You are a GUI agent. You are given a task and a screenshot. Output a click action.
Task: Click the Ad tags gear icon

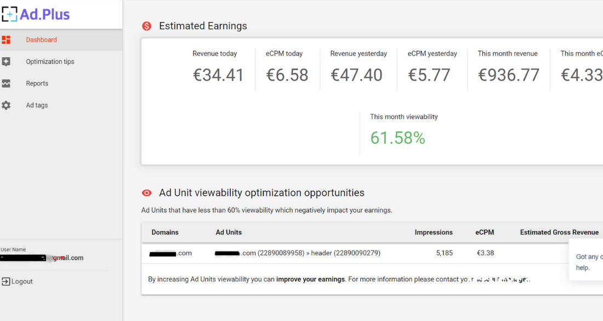7,105
